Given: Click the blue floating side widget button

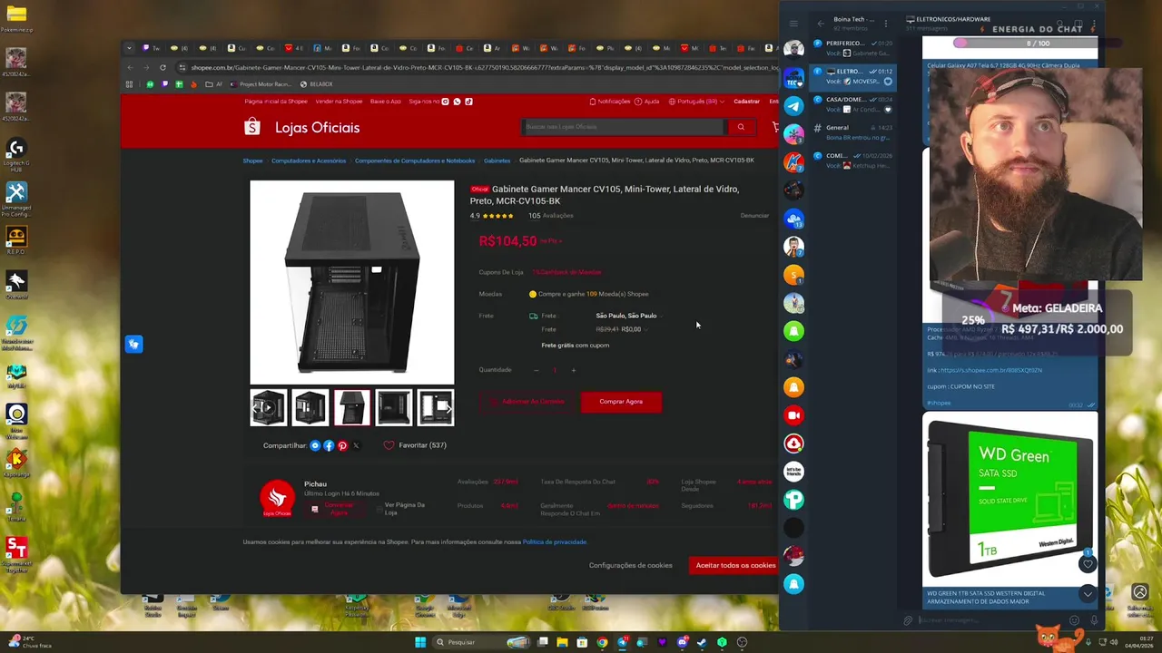Looking at the screenshot, I should (x=134, y=345).
